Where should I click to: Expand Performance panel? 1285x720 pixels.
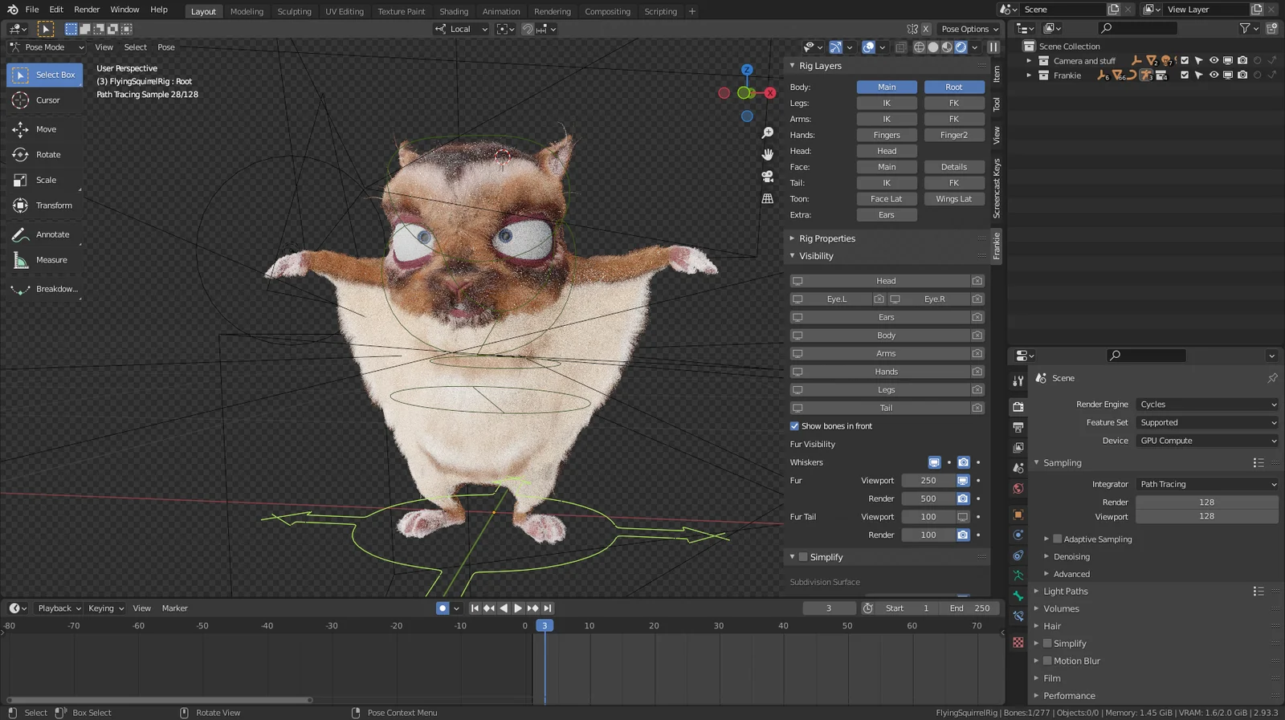[x=1068, y=696]
